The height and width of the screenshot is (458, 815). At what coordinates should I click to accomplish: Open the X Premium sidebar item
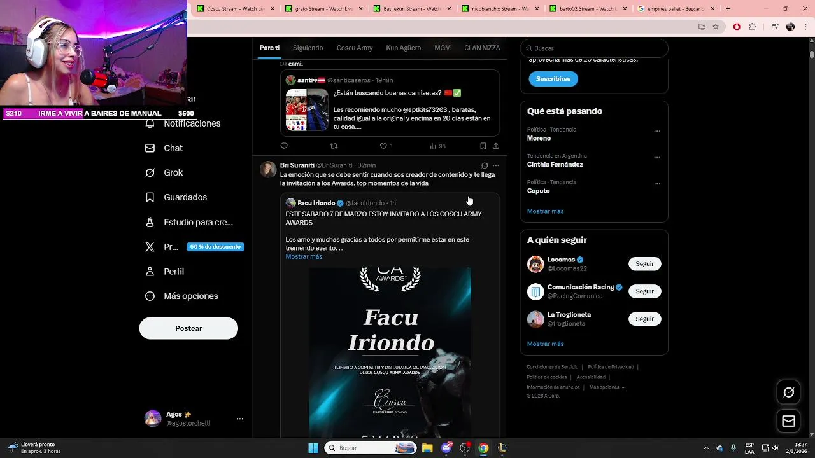click(194, 247)
